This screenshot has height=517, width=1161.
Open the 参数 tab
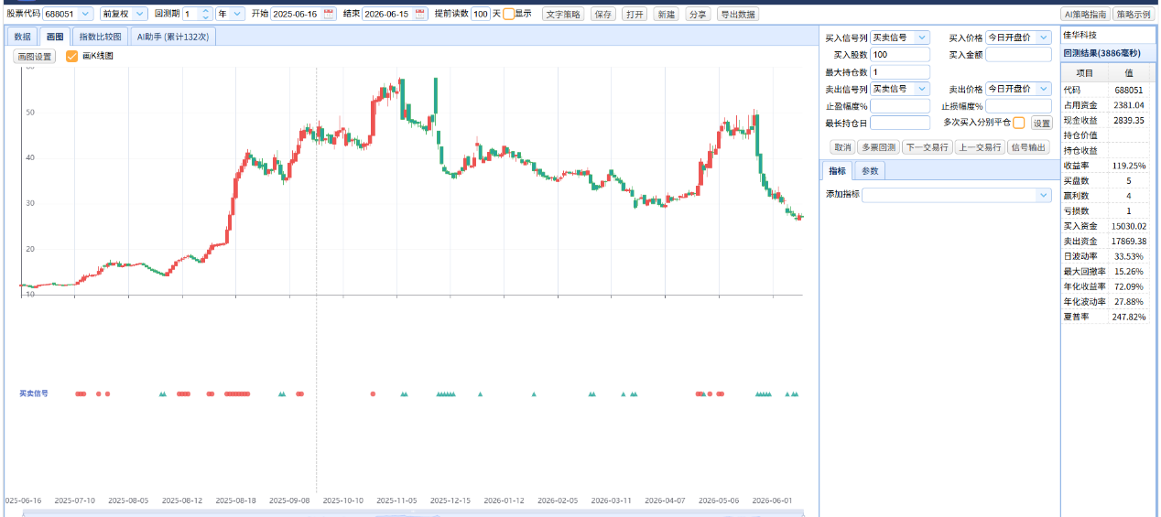(870, 171)
